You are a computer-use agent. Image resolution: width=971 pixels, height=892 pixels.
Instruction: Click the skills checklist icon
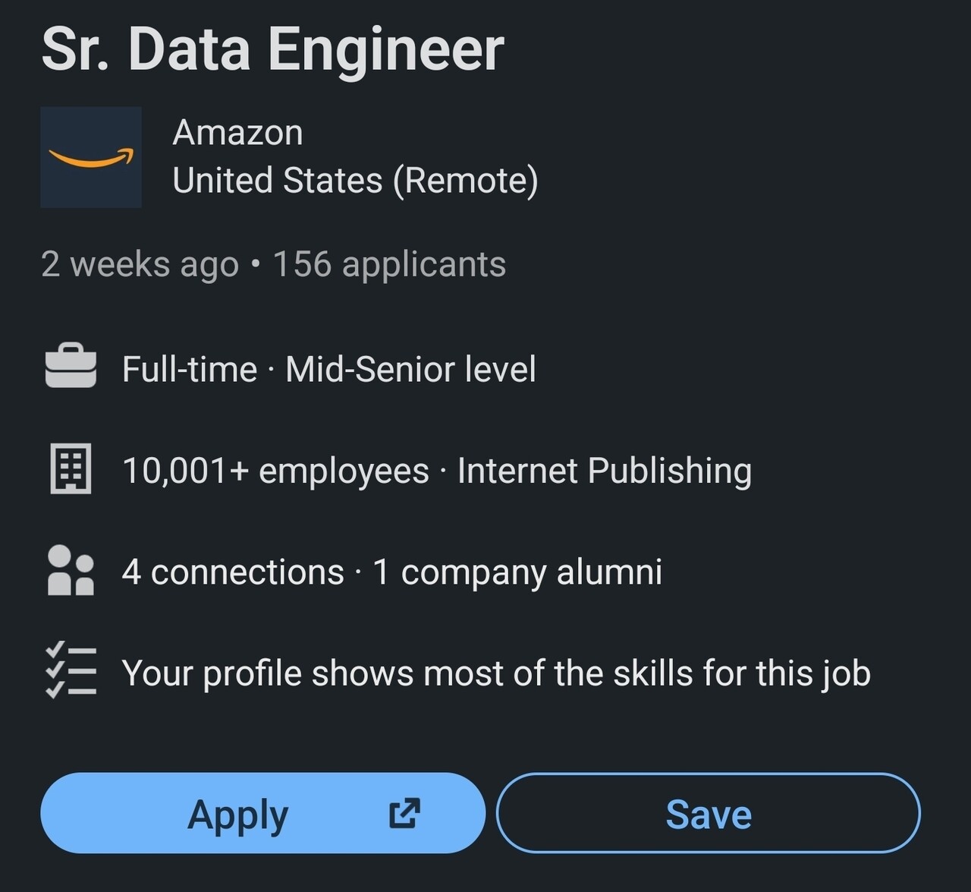(x=71, y=671)
